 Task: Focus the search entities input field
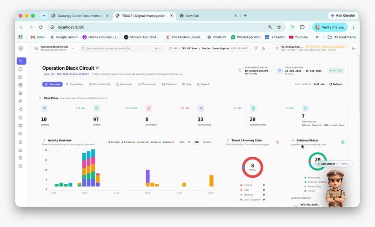(x=121, y=48)
